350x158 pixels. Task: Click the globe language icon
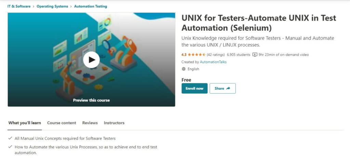184,69
